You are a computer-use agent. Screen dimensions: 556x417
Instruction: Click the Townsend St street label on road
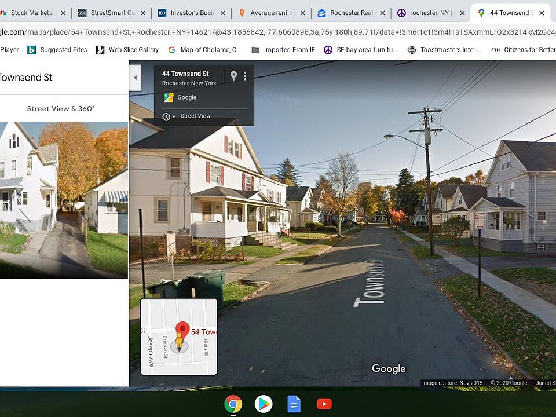pyautogui.click(x=369, y=284)
